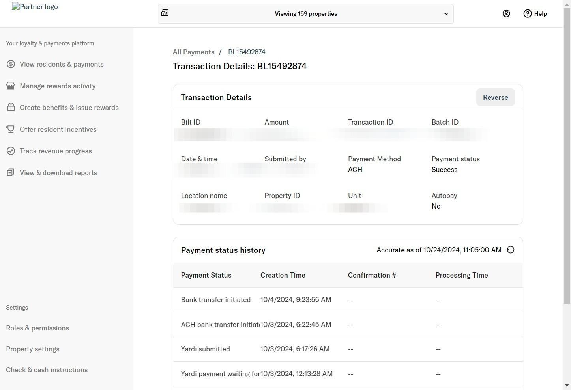Click the chart icon for revenue progress
The image size is (571, 390).
click(11, 151)
